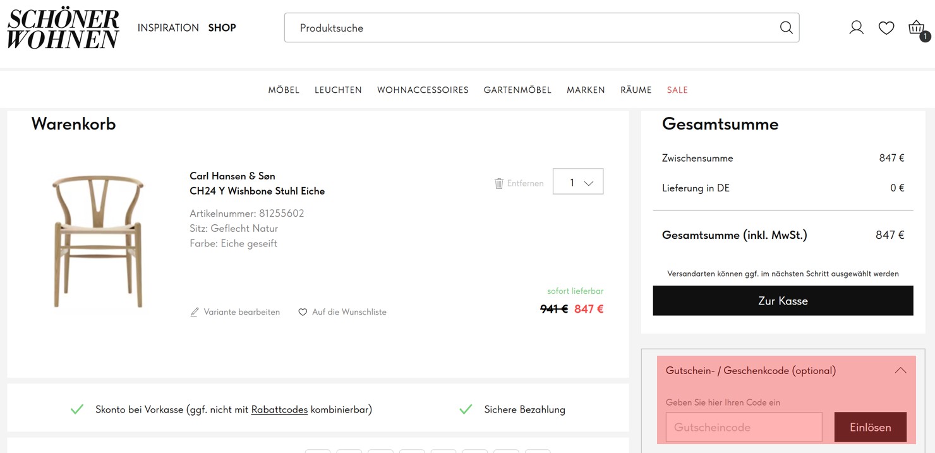Open the MARKEN menu

pyautogui.click(x=586, y=90)
